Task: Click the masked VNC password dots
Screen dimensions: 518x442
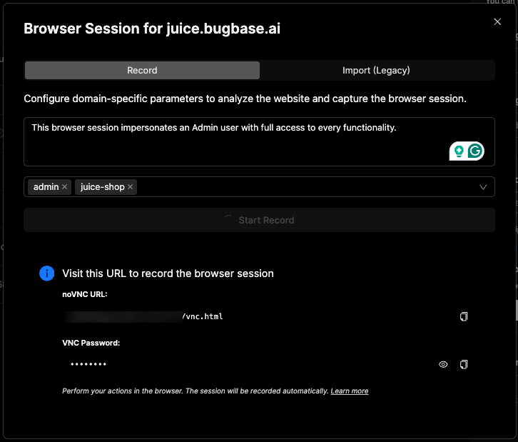Action: 88,364
